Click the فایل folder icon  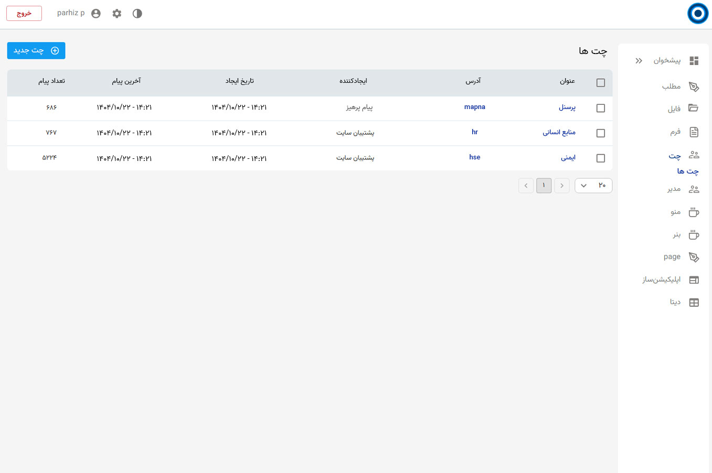click(694, 109)
